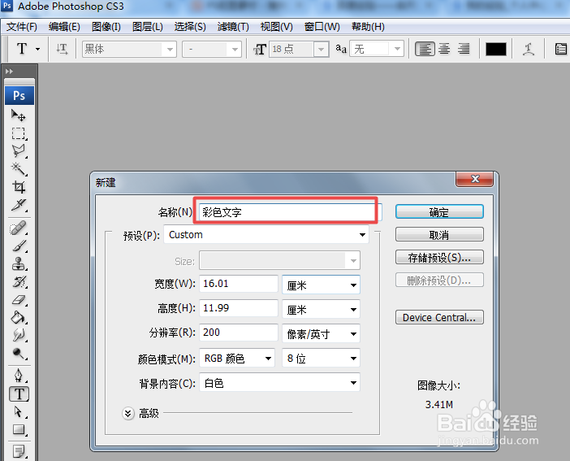Screen dimensions: 570x461
Task: Select the Rectangle shape tool
Action: (19, 429)
